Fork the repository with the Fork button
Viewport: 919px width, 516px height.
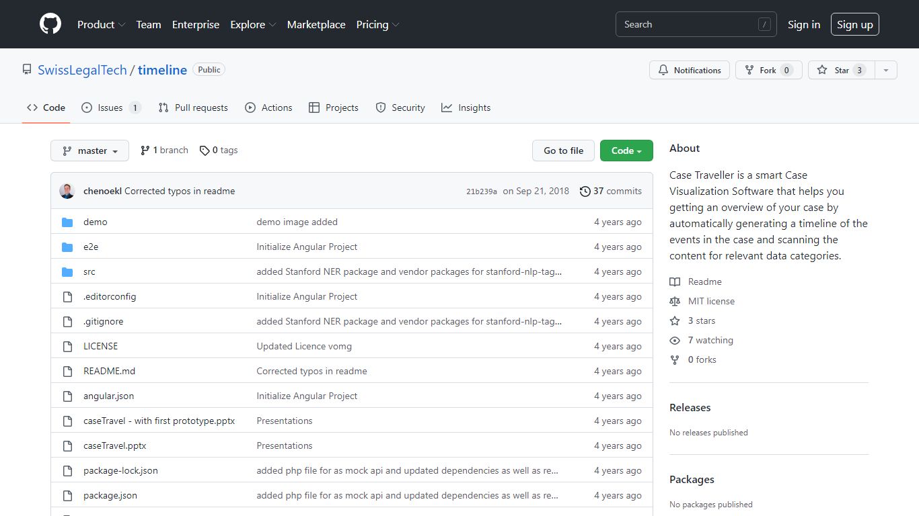coord(769,70)
